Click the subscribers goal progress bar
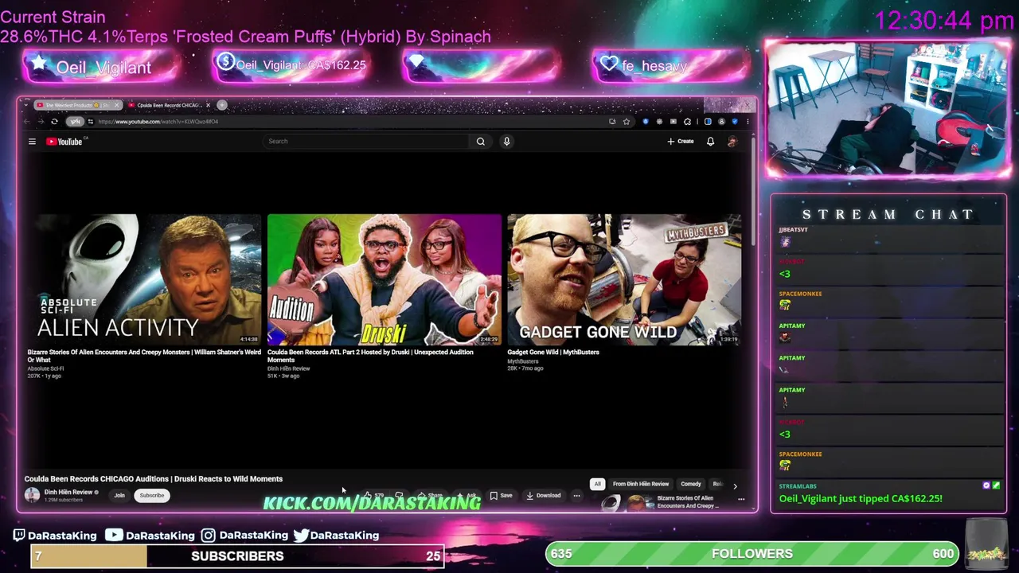 pyautogui.click(x=237, y=556)
